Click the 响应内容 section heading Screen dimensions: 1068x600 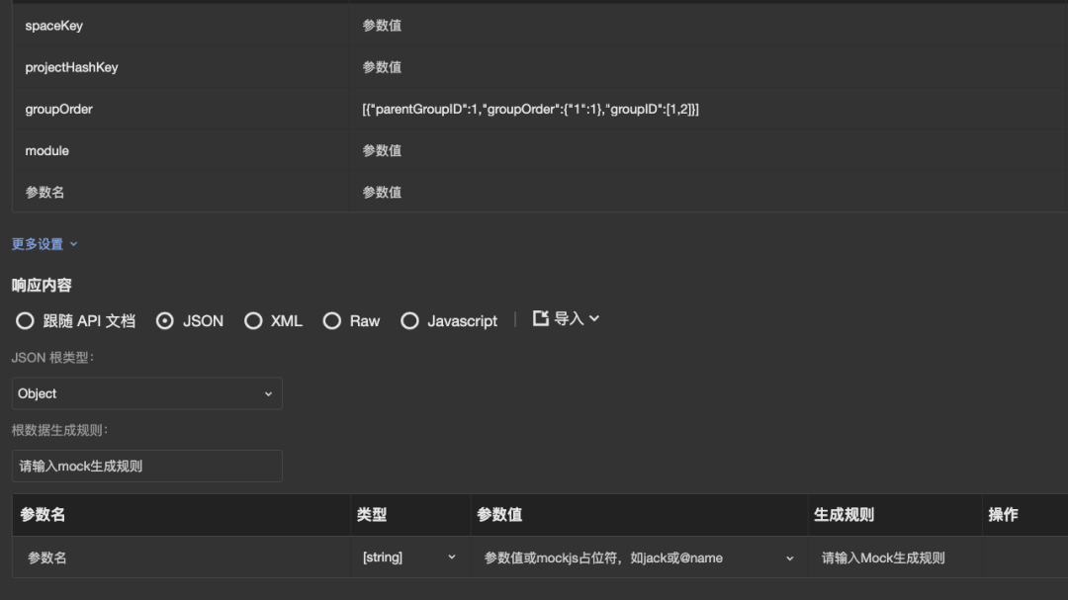click(42, 286)
